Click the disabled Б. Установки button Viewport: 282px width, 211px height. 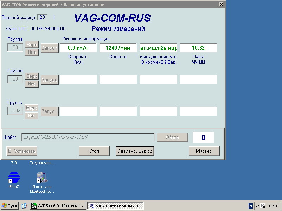point(22,151)
